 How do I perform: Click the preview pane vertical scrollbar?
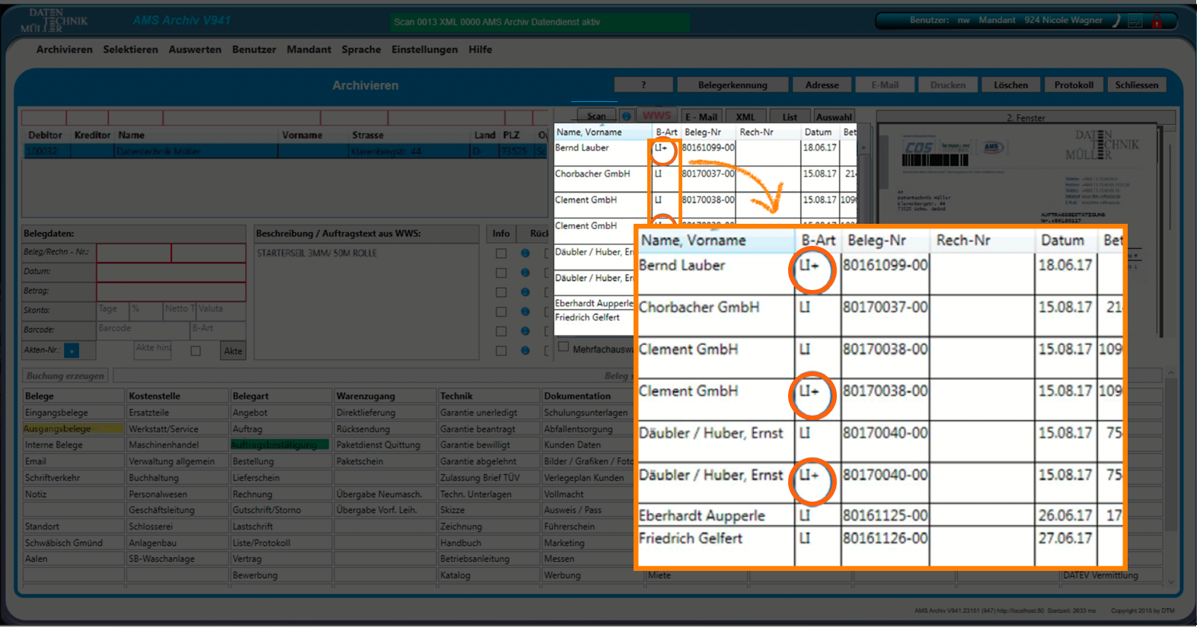[1160, 228]
